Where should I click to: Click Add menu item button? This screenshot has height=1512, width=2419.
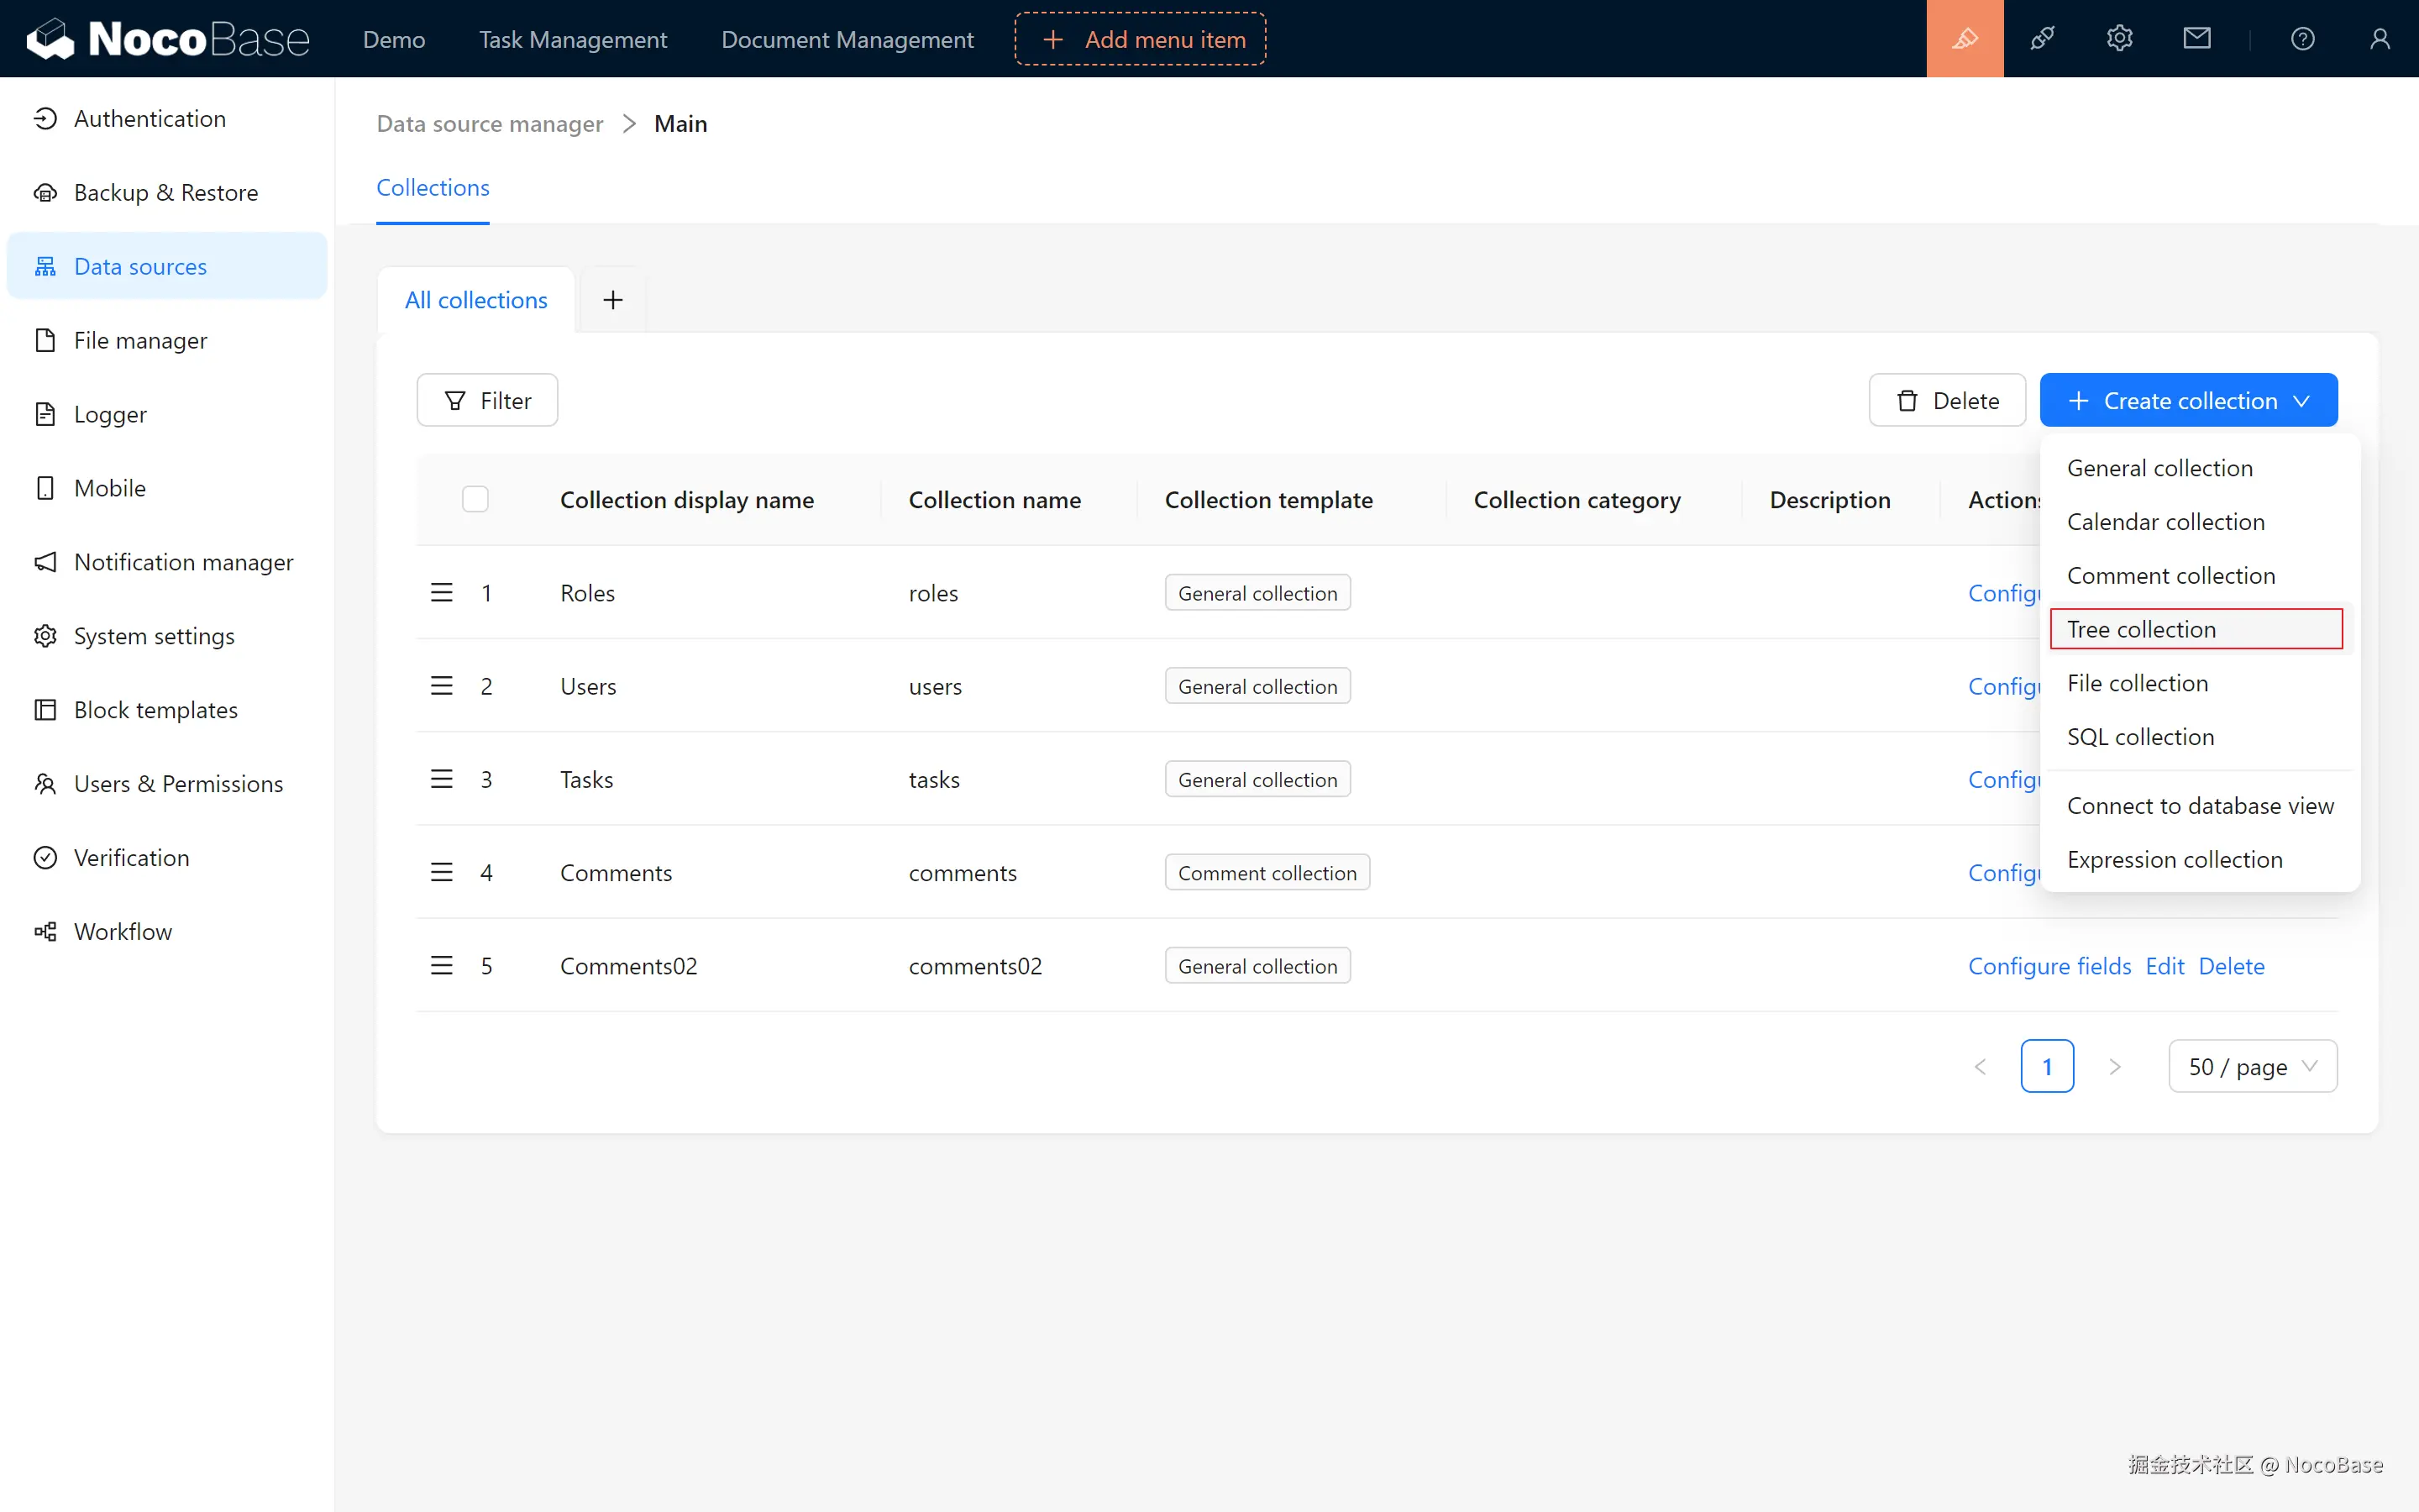coord(1141,39)
